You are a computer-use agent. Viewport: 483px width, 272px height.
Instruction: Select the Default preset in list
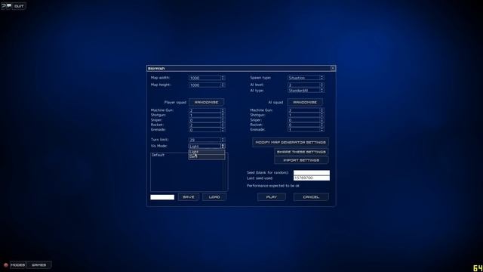(x=158, y=155)
